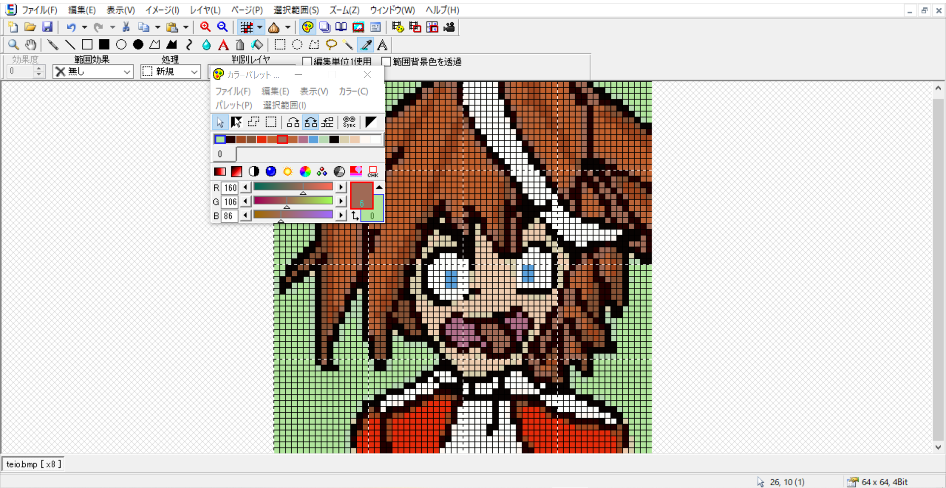Select the lasso selection tool
The image size is (946, 488).
point(331,45)
